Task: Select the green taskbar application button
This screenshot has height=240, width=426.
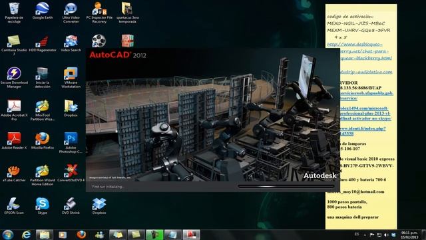Action: (154, 235)
